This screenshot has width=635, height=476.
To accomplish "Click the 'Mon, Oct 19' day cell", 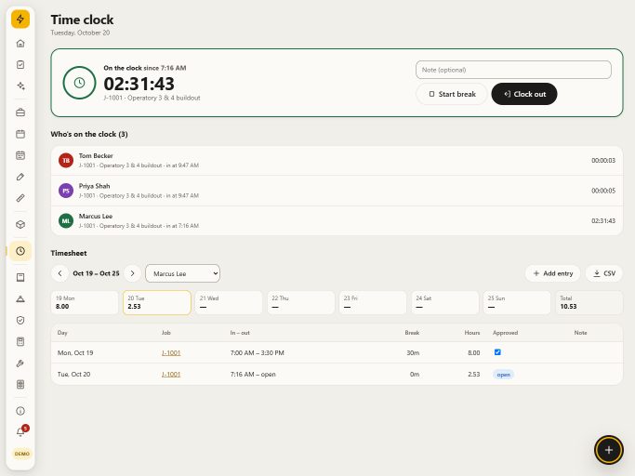I will (75, 353).
